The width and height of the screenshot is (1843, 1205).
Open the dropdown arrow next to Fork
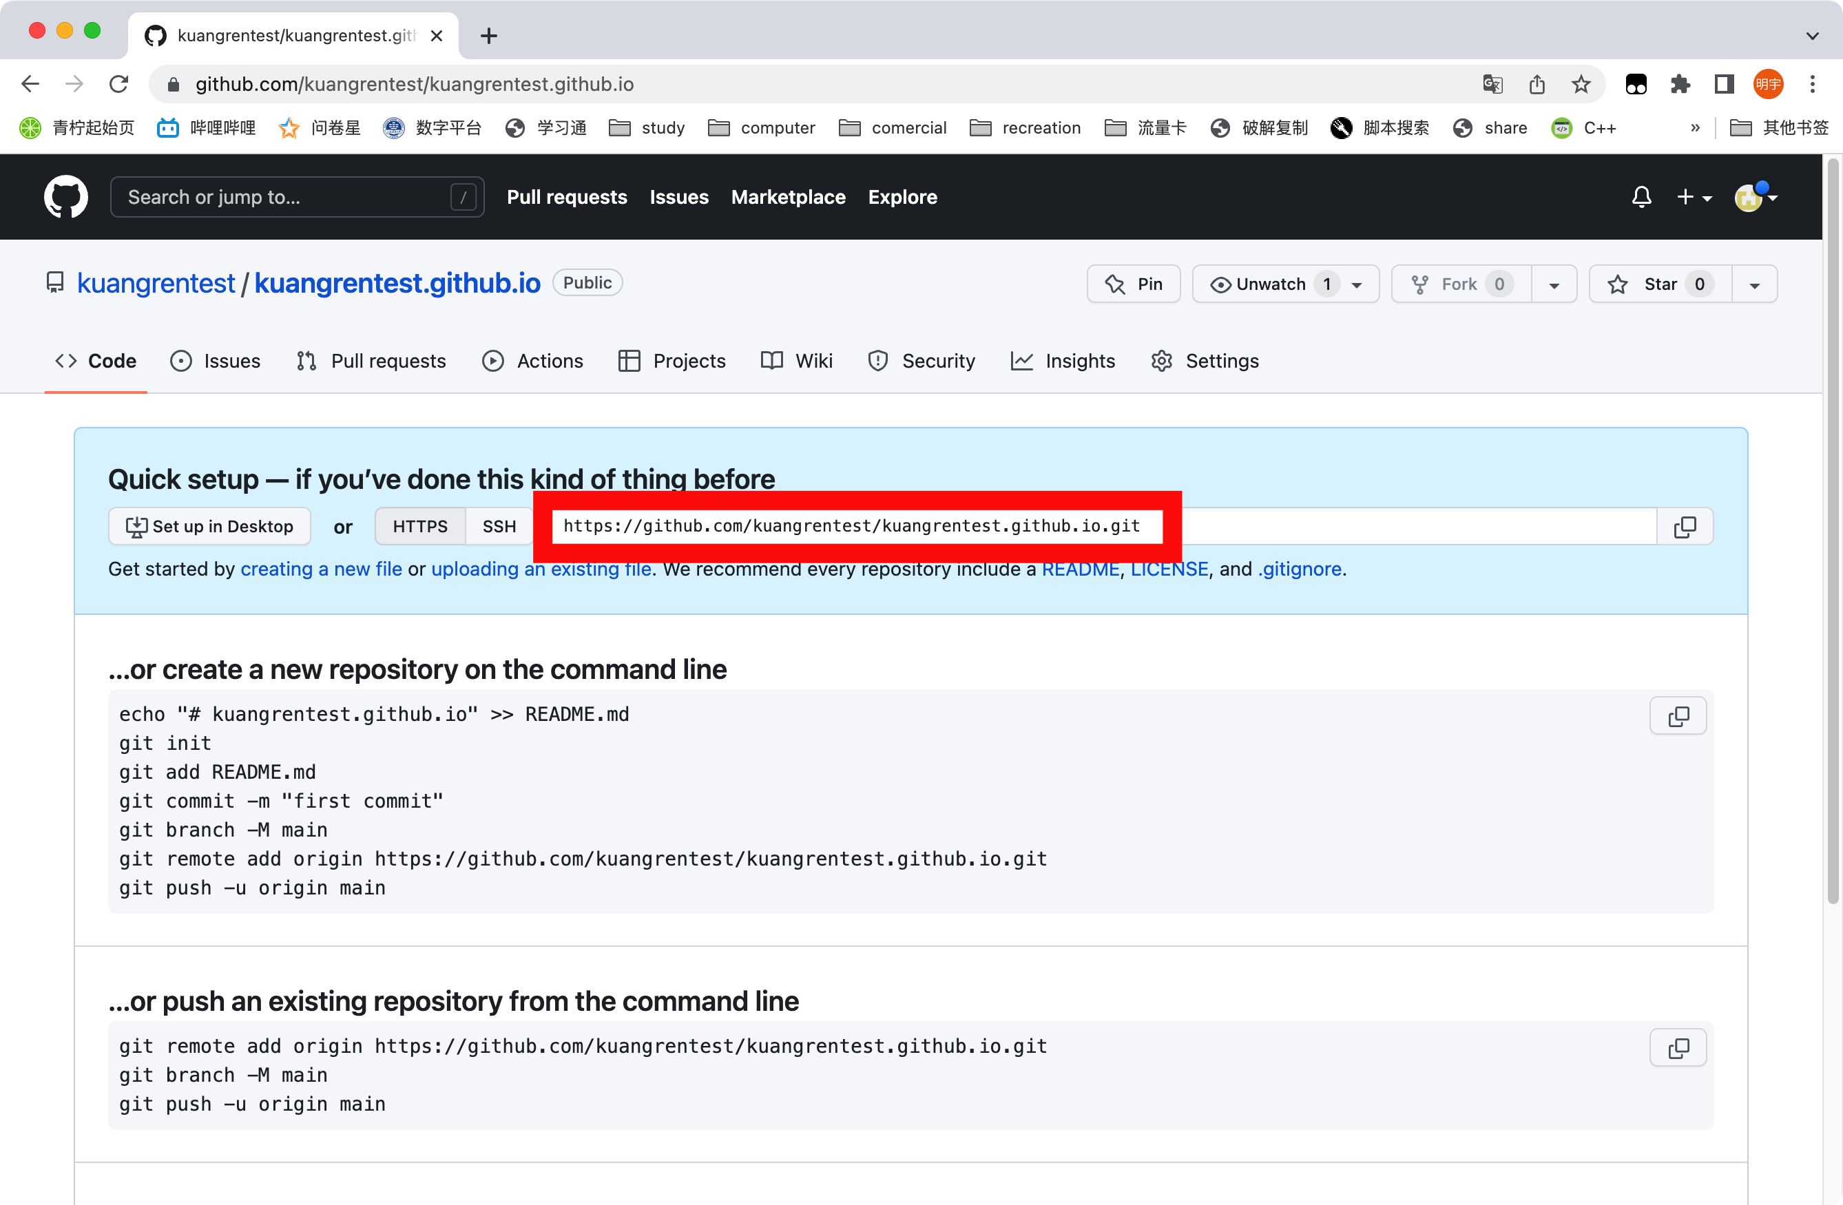(1553, 284)
